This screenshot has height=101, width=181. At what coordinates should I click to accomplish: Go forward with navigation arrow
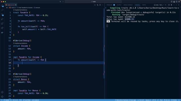click(63, 2)
